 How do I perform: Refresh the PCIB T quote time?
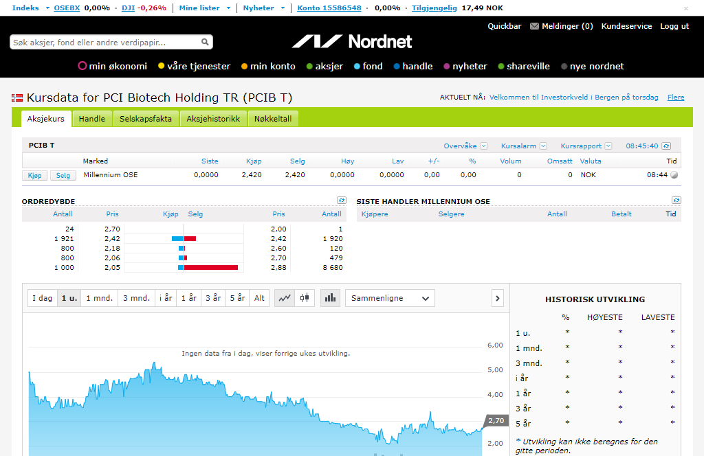(666, 146)
